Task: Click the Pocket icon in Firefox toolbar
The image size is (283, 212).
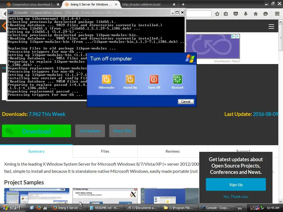Action: 236,14
